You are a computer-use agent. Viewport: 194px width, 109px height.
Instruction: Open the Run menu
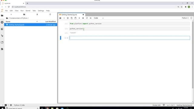22,11
